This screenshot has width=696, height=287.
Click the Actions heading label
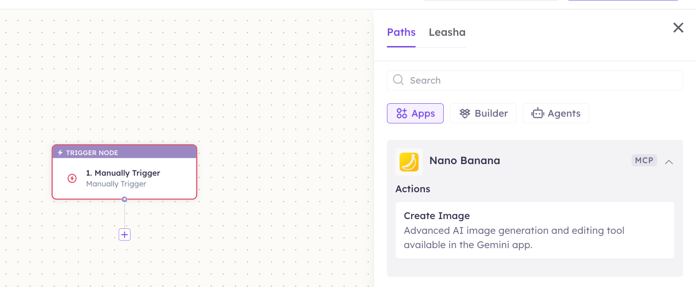pyautogui.click(x=412, y=189)
